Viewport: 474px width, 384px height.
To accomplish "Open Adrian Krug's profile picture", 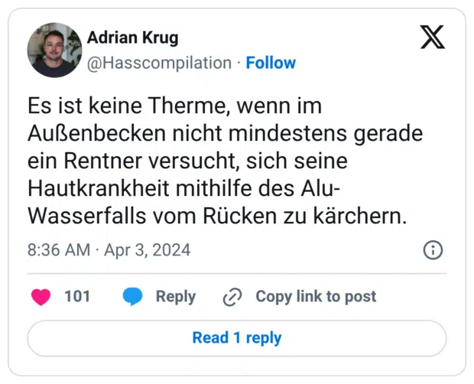I will click(54, 50).
